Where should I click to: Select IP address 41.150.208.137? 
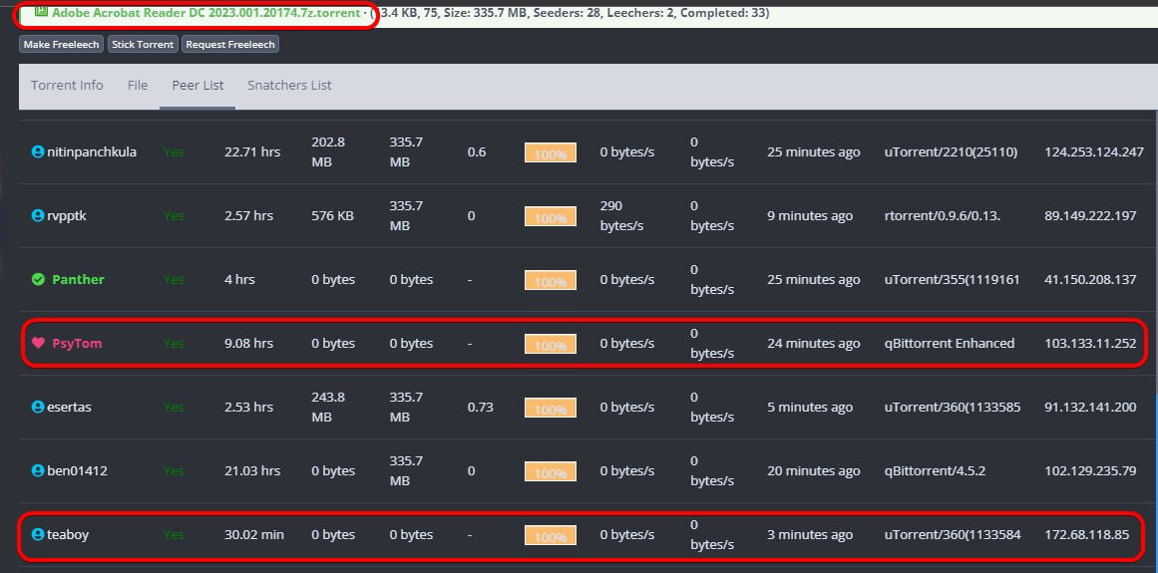(x=1090, y=279)
